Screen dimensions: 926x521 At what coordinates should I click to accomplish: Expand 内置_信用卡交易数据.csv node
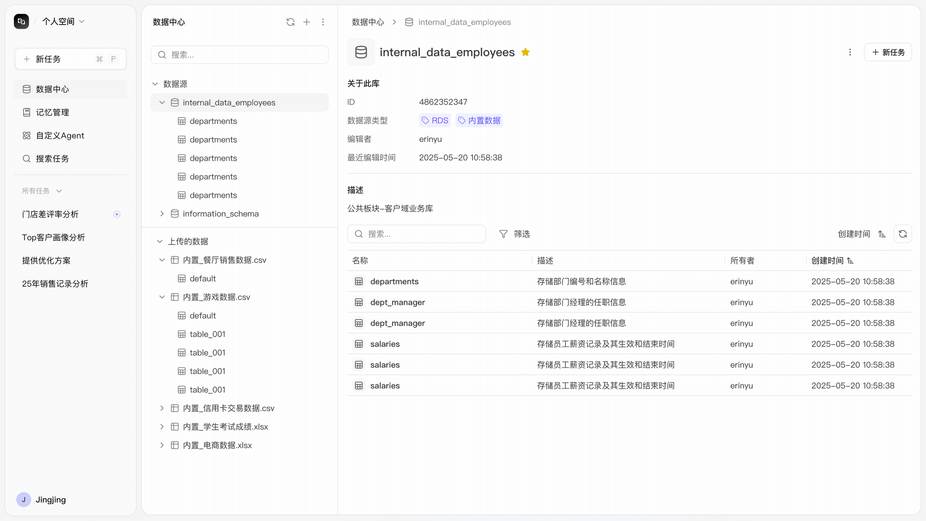[x=162, y=408]
